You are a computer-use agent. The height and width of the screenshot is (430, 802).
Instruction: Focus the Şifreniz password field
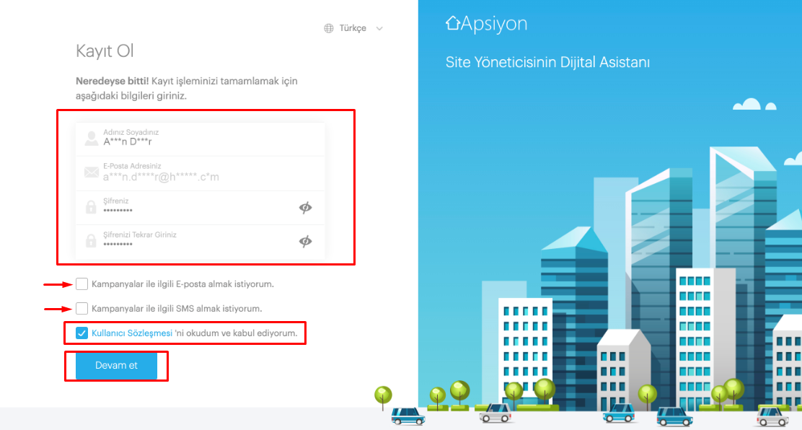pyautogui.click(x=200, y=207)
